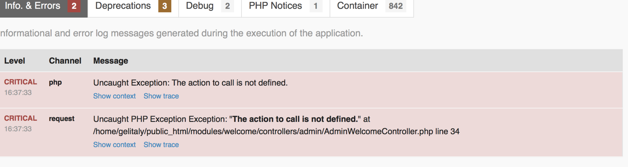Click the 842 Container count badge
Viewport: 628px width, 167px height.
tap(395, 6)
